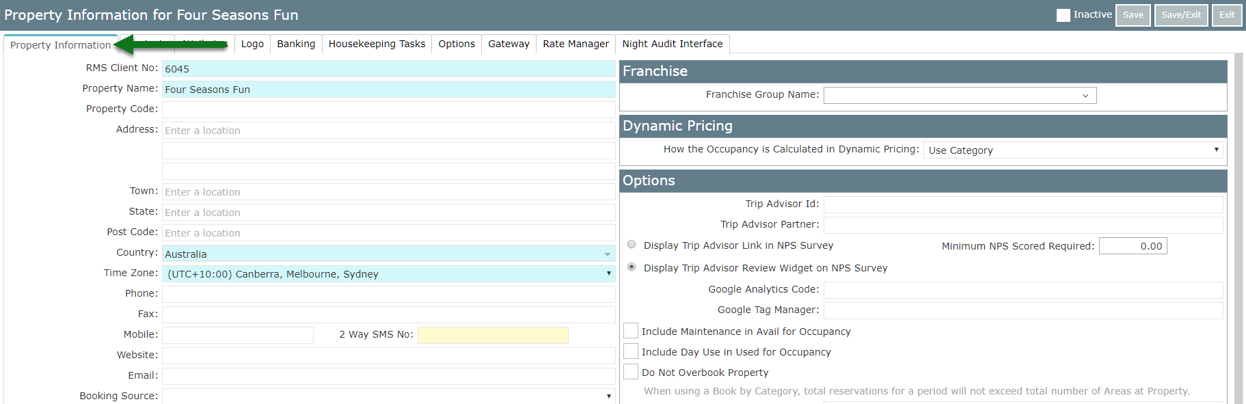1246x404 pixels.
Task: Tick Do Not Overbook Property checkbox
Action: pos(631,372)
